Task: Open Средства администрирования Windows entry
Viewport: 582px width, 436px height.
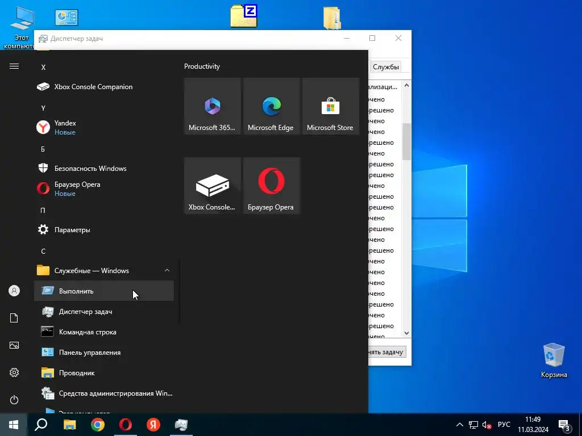Action: 103,393
